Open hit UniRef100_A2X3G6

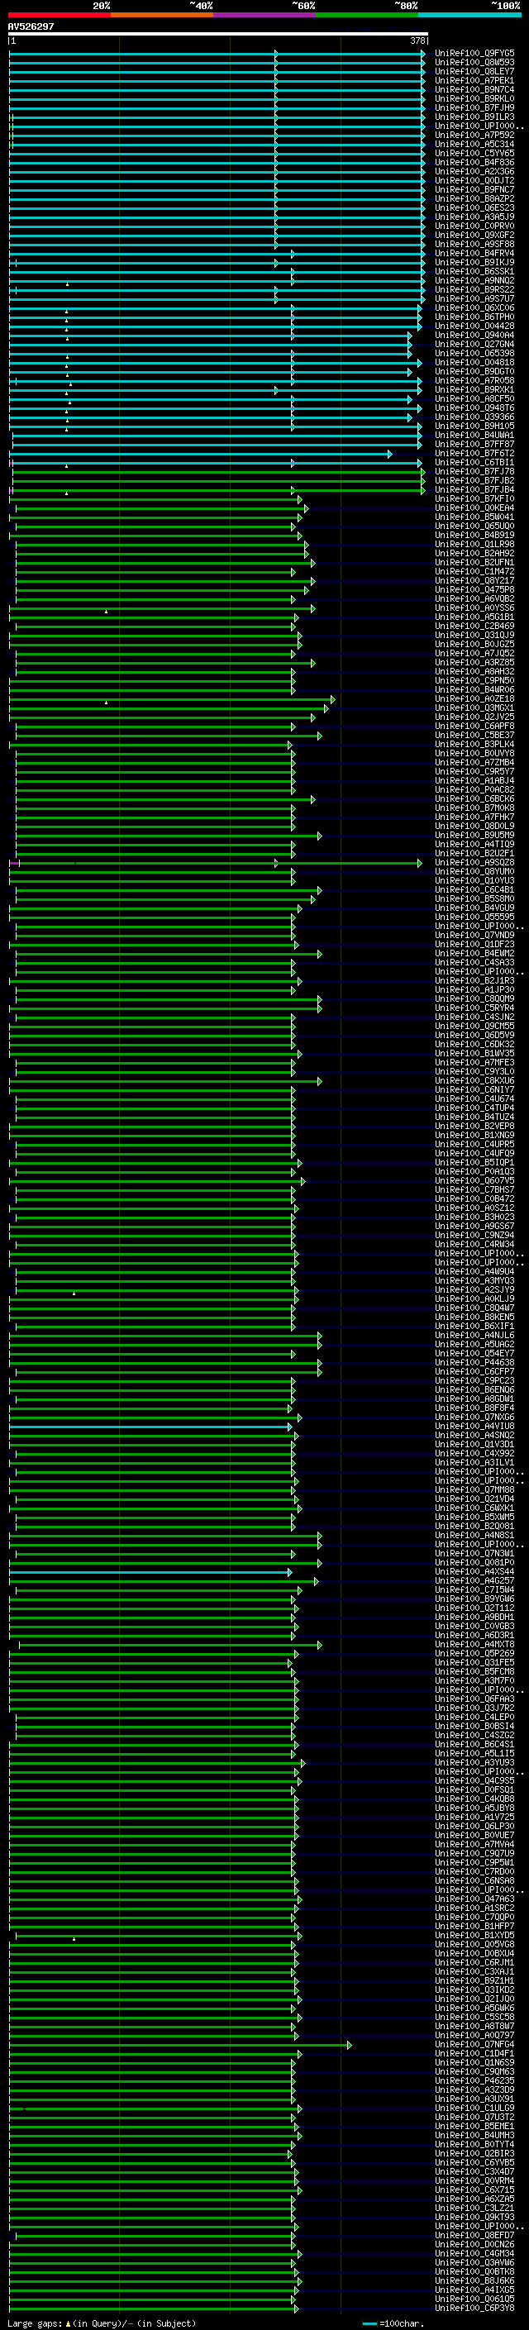(474, 171)
